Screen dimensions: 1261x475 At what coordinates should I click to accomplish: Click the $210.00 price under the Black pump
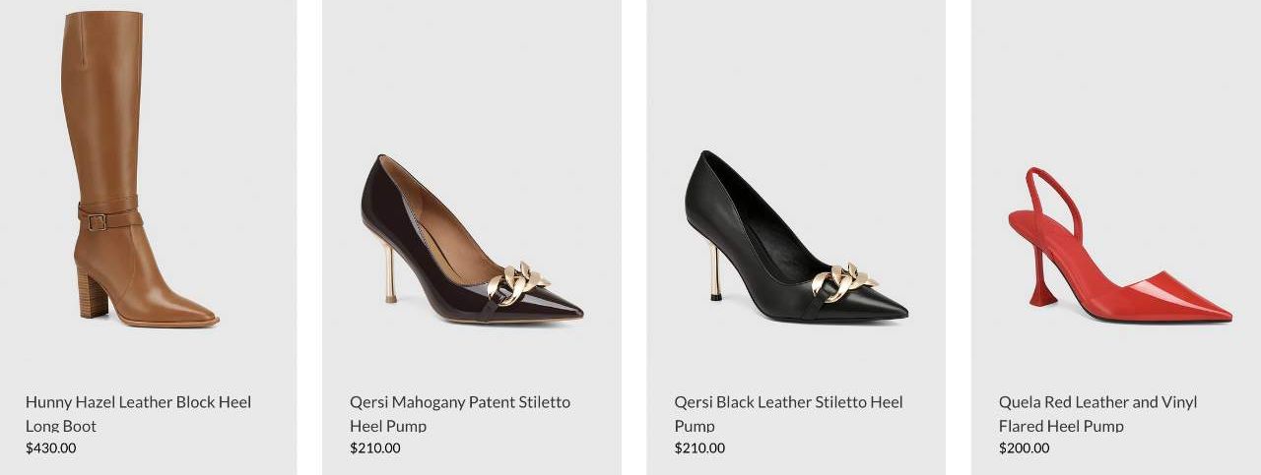coord(699,448)
